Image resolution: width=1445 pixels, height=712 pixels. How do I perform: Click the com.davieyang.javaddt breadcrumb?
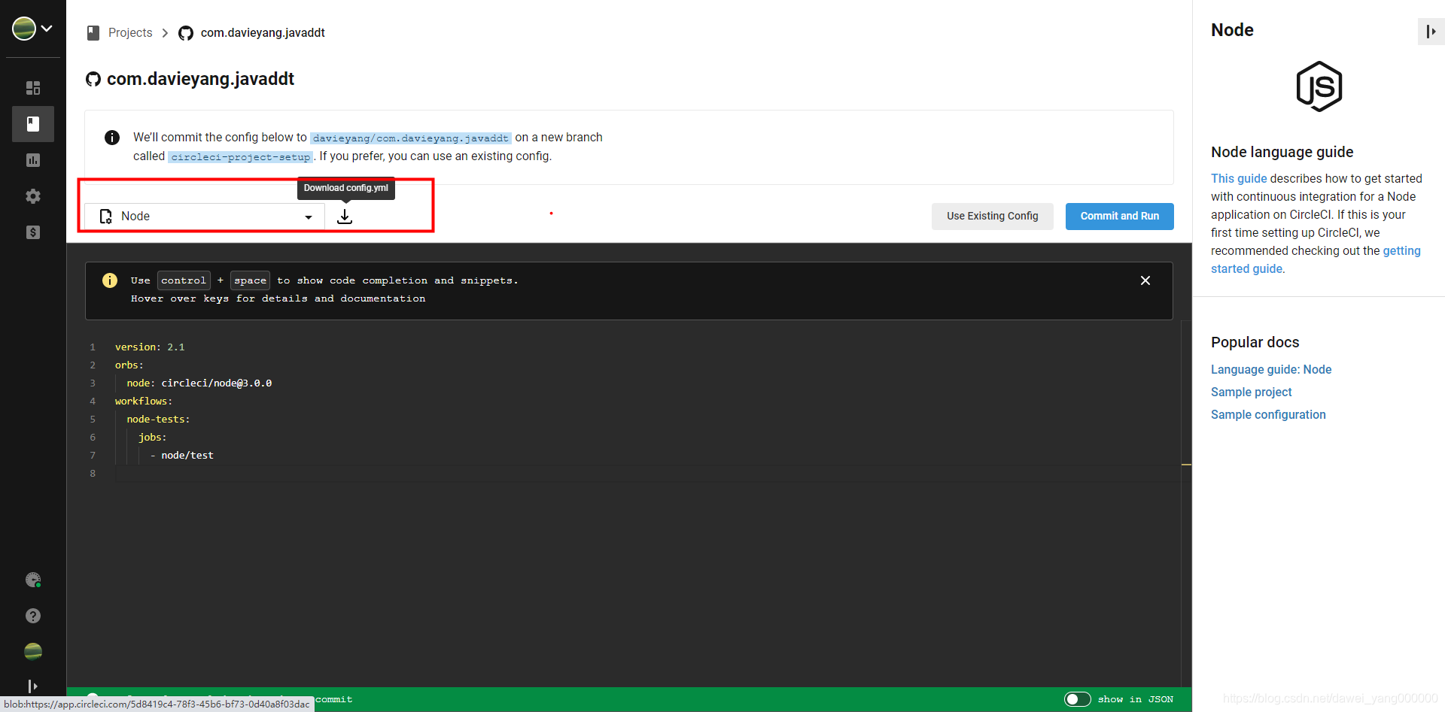(263, 32)
